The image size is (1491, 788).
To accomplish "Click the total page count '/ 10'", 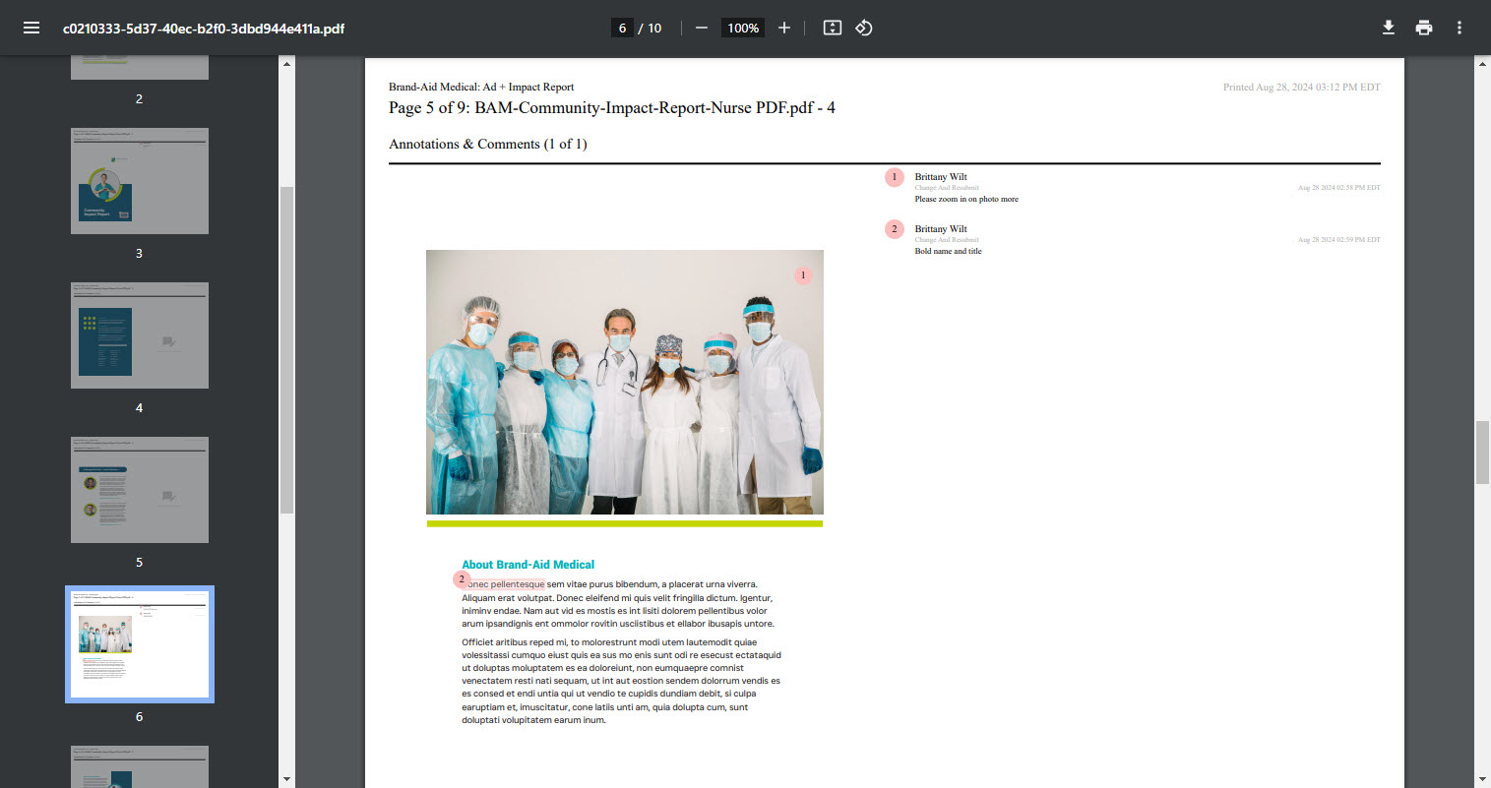I will [651, 28].
